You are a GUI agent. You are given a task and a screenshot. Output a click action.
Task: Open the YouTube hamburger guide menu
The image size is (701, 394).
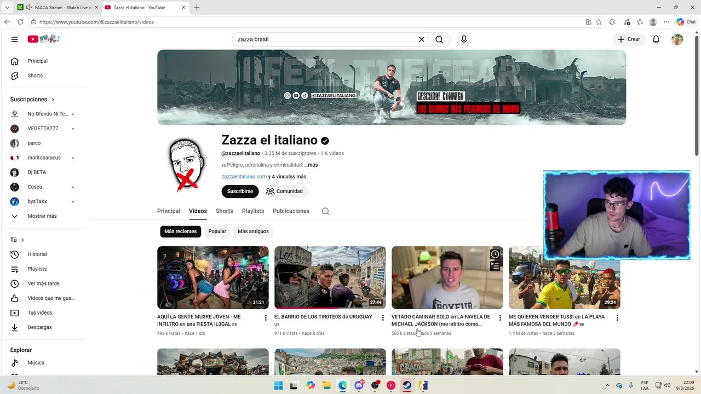click(x=15, y=39)
